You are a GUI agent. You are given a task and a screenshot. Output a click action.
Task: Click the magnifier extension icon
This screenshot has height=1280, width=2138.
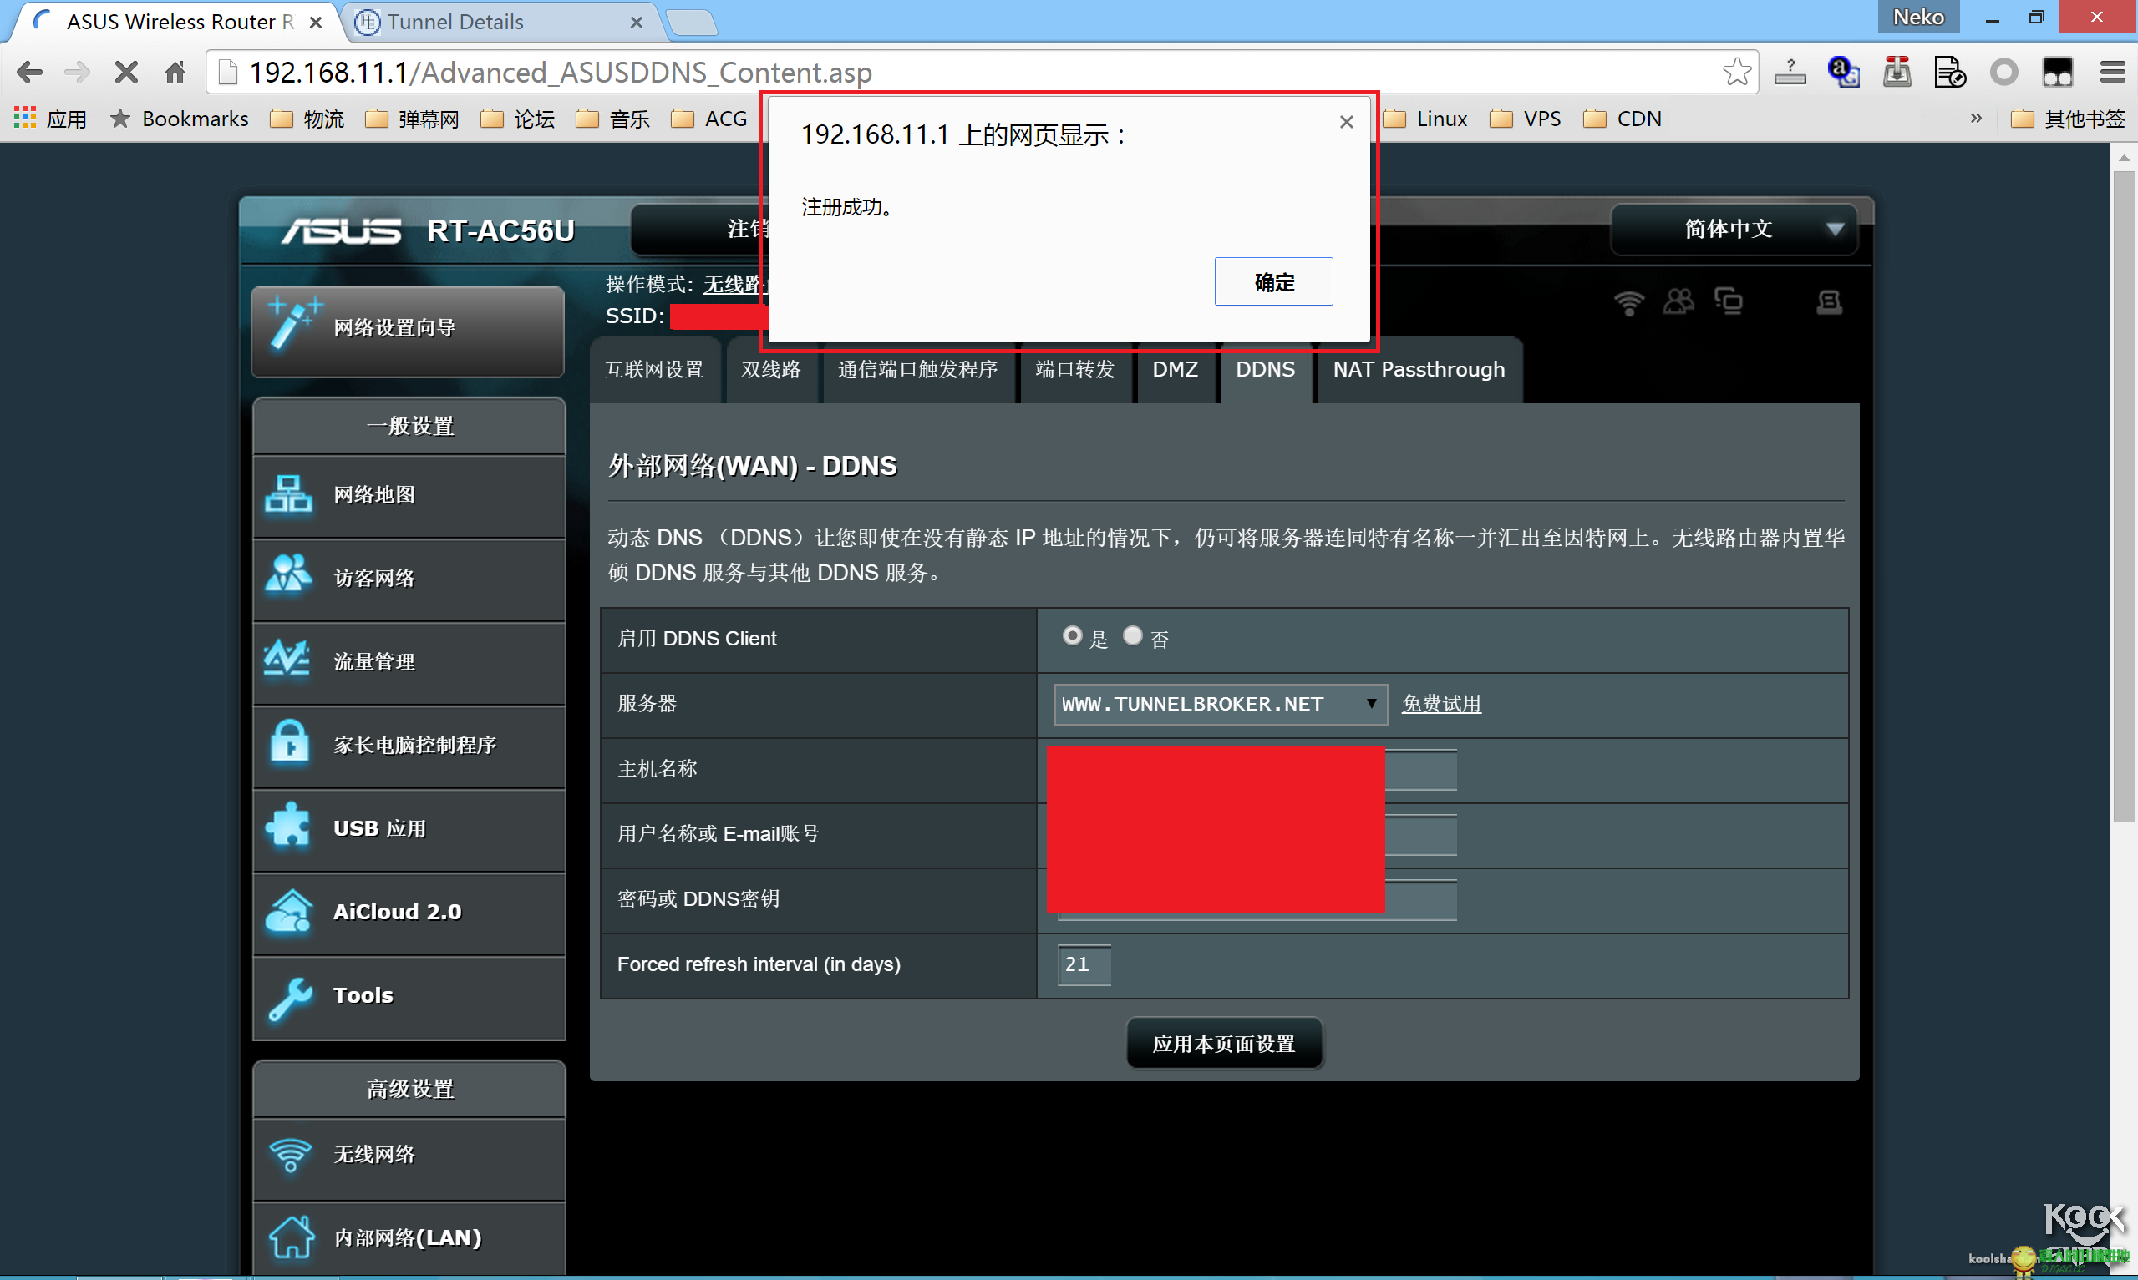(1843, 73)
